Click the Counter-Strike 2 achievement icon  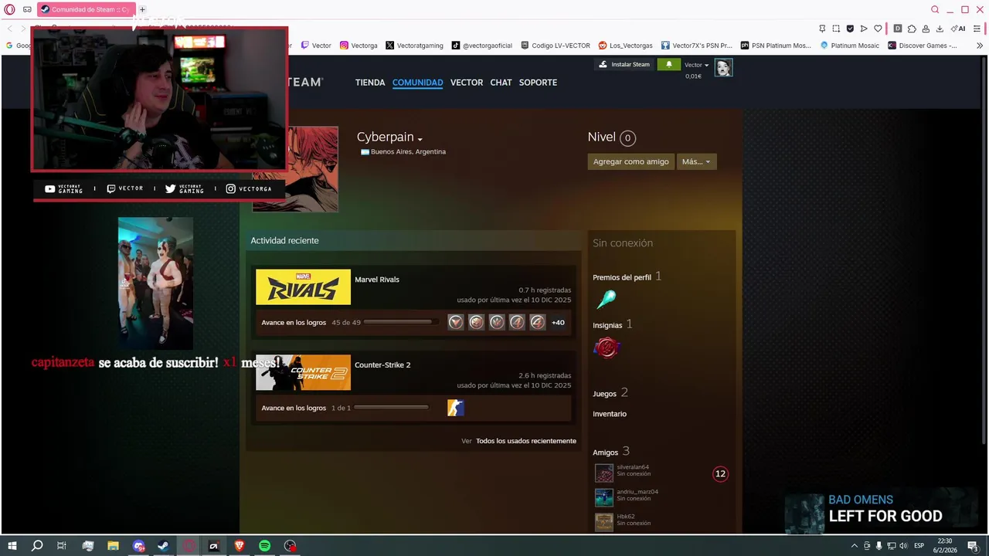(456, 408)
